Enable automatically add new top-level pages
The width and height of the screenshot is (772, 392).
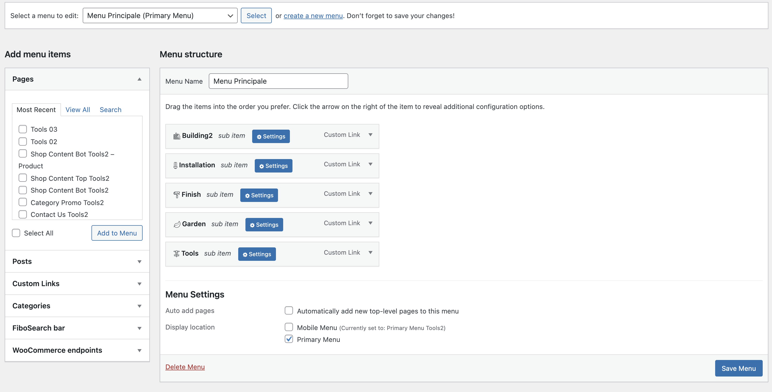pyautogui.click(x=289, y=311)
